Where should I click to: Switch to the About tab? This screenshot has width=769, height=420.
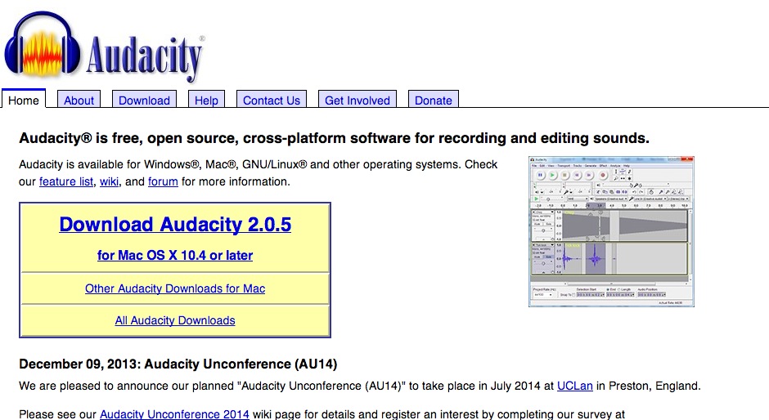point(79,100)
